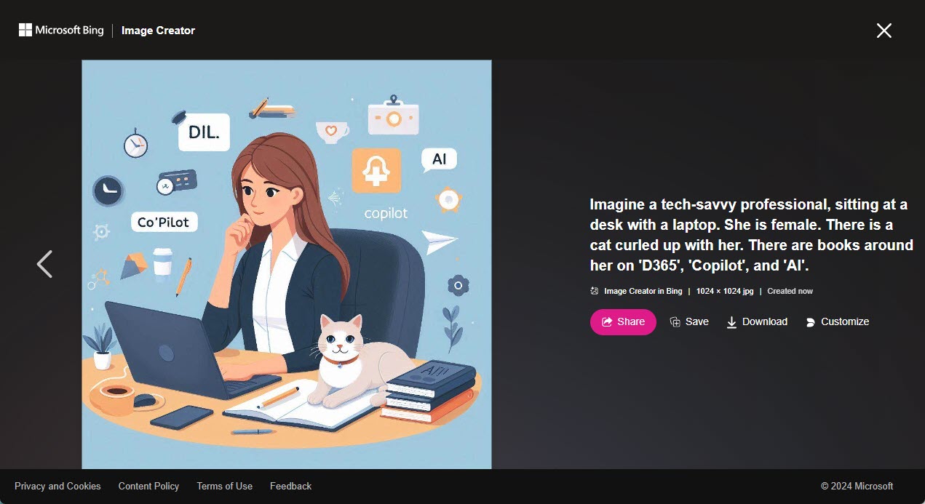Open Privacy and Cookies page
The width and height of the screenshot is (925, 504).
click(57, 486)
